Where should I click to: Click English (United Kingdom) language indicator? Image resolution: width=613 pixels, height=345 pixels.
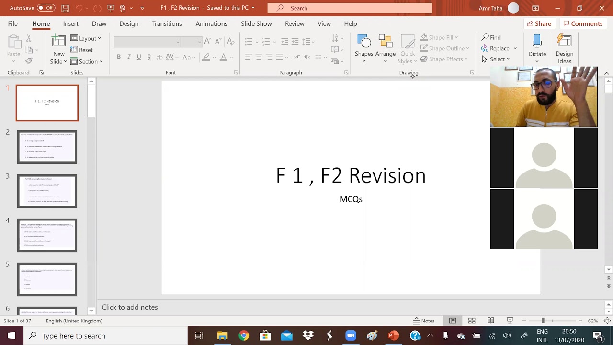tap(74, 321)
